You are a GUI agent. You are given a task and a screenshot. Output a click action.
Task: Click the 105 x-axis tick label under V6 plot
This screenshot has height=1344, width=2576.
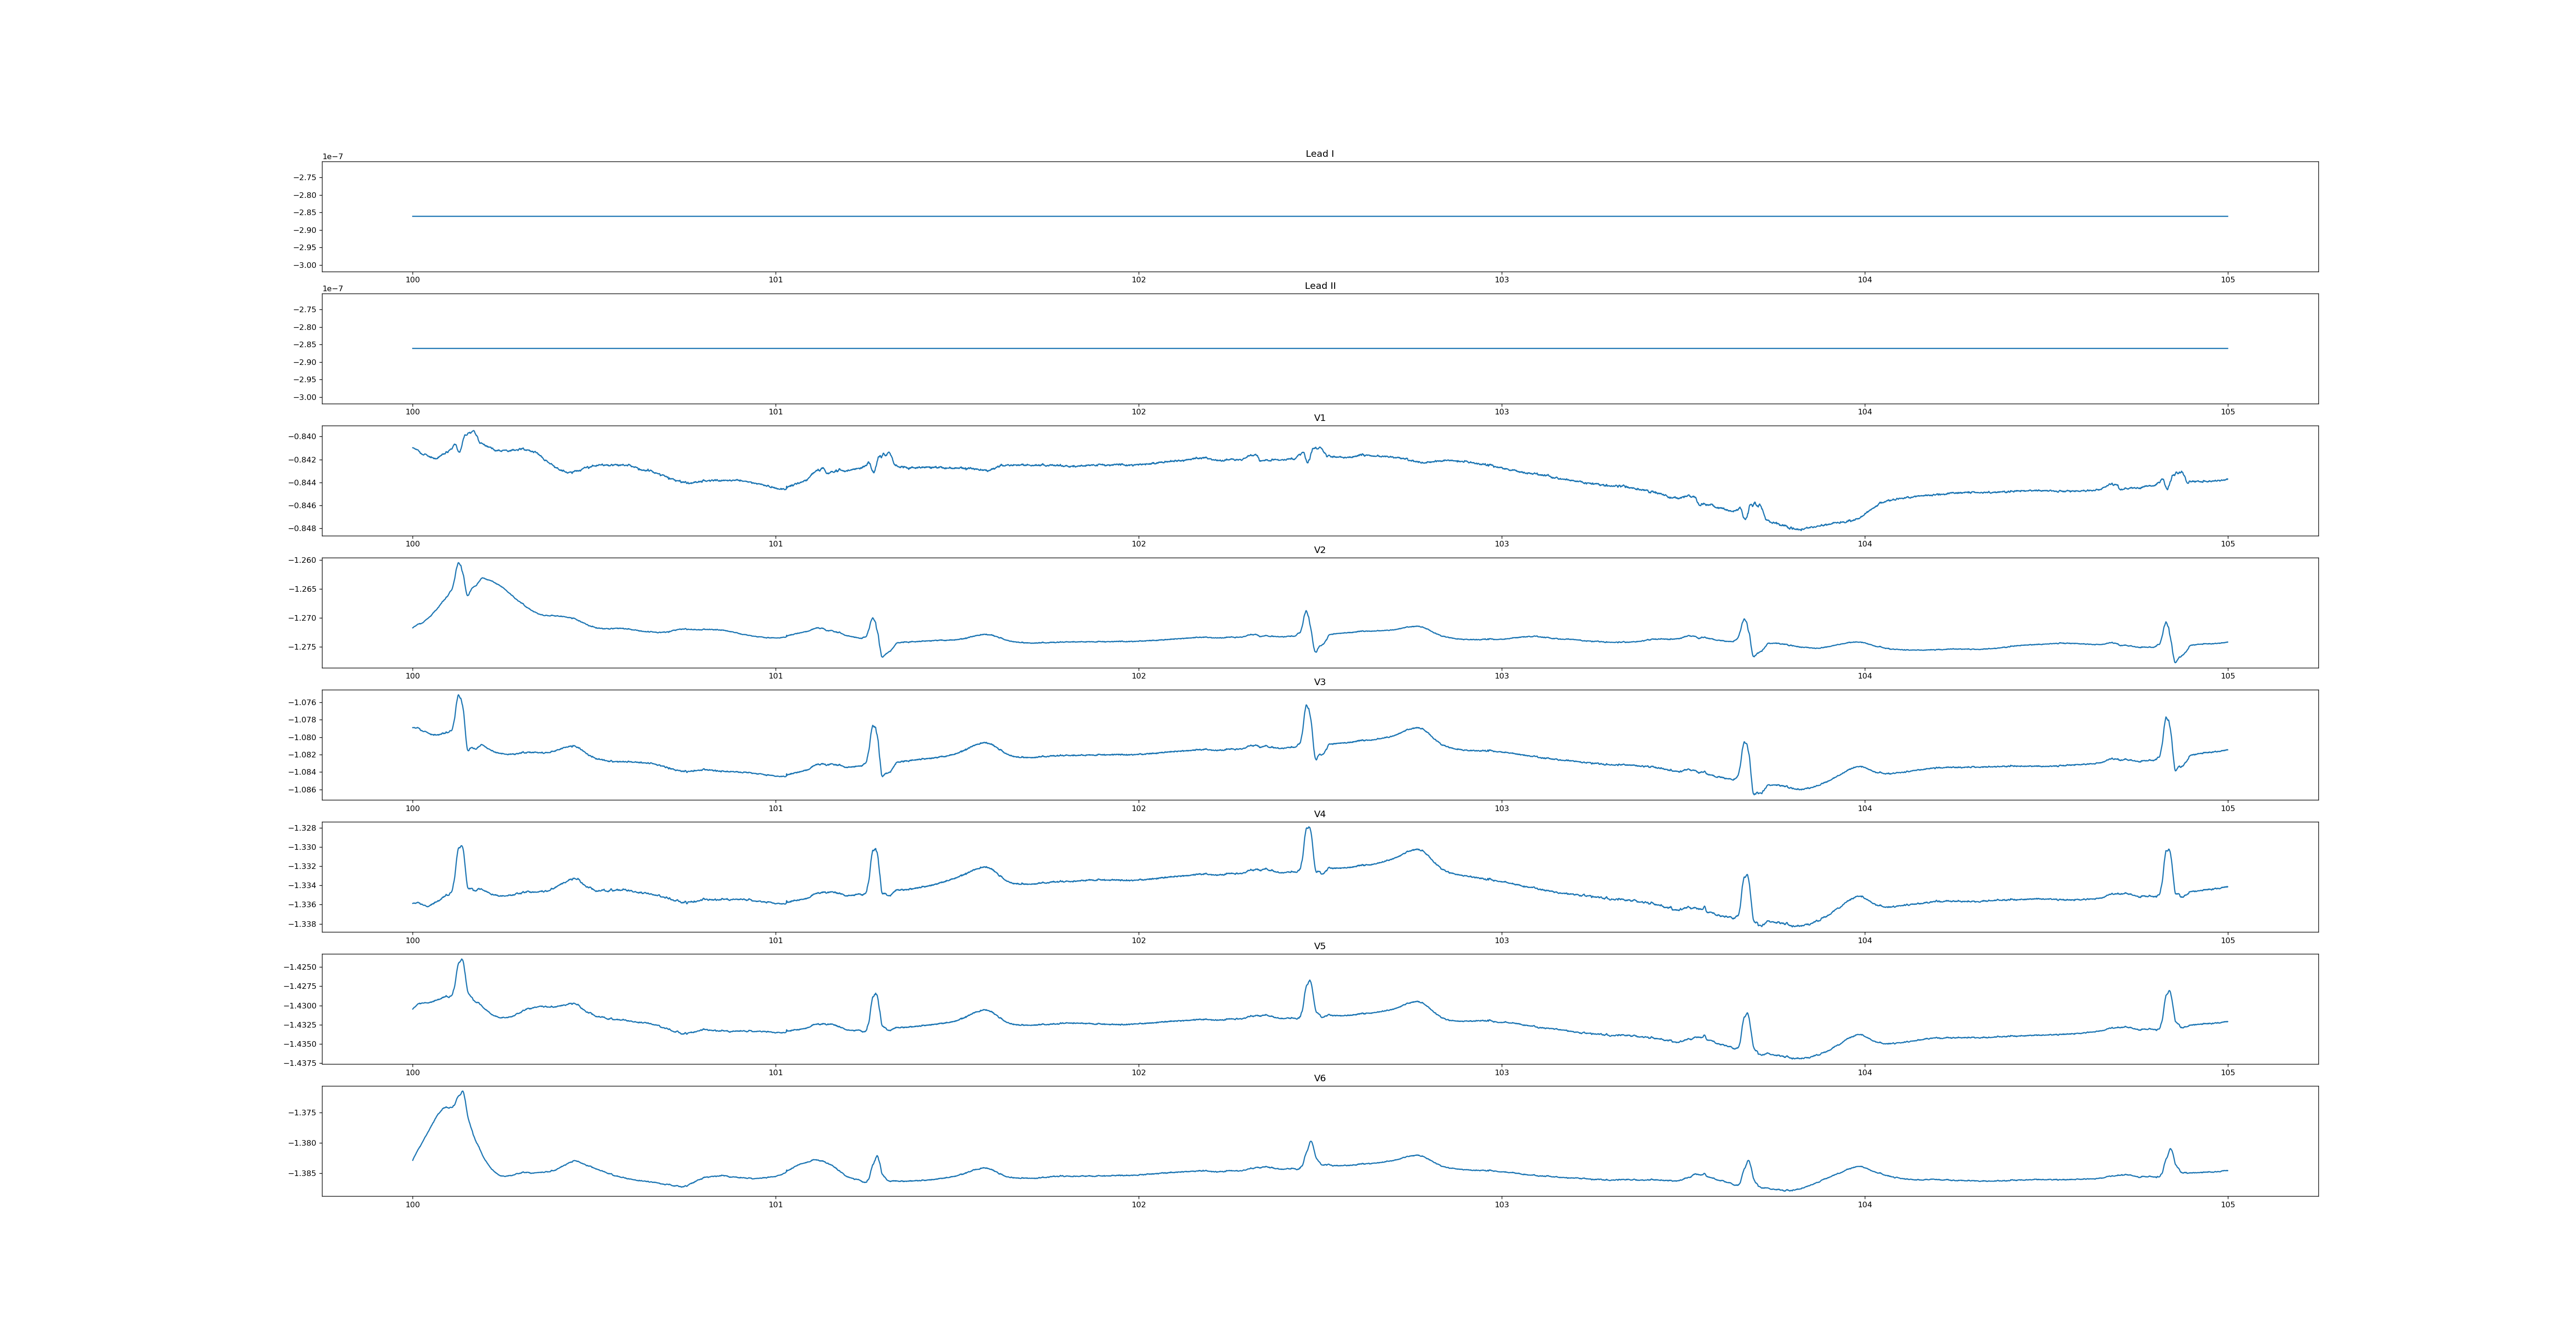tap(2227, 1205)
